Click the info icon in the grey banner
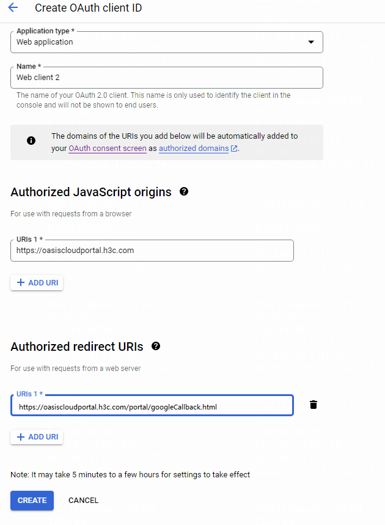Viewport: 385px width, 525px height. [31, 141]
